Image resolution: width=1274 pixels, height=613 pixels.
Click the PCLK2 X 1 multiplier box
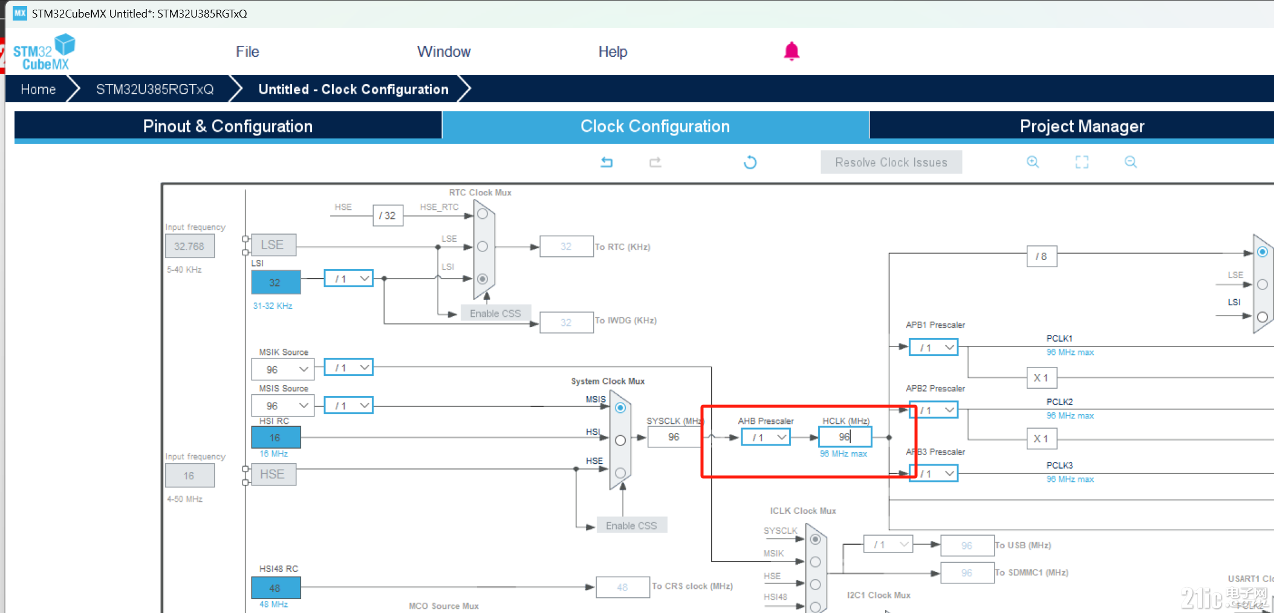[x=1042, y=438]
